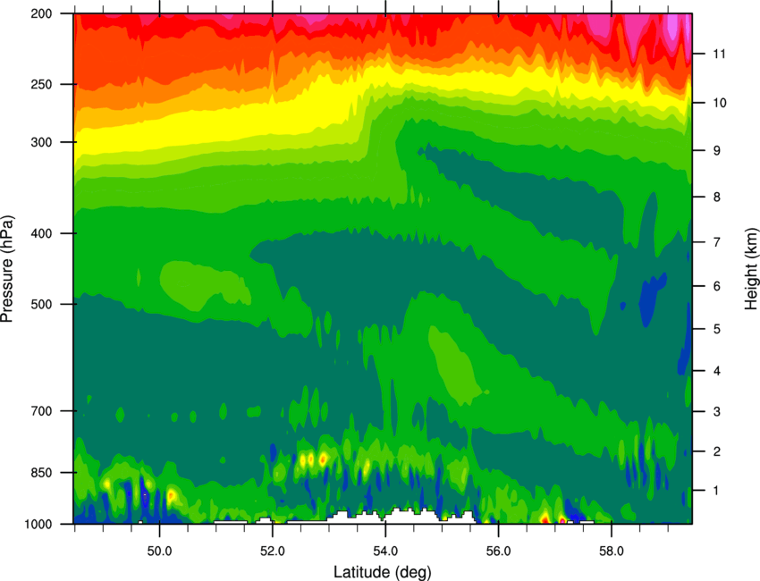The width and height of the screenshot is (760, 581).
Task: Select the 400 pressure tick label
Action: 42,233
